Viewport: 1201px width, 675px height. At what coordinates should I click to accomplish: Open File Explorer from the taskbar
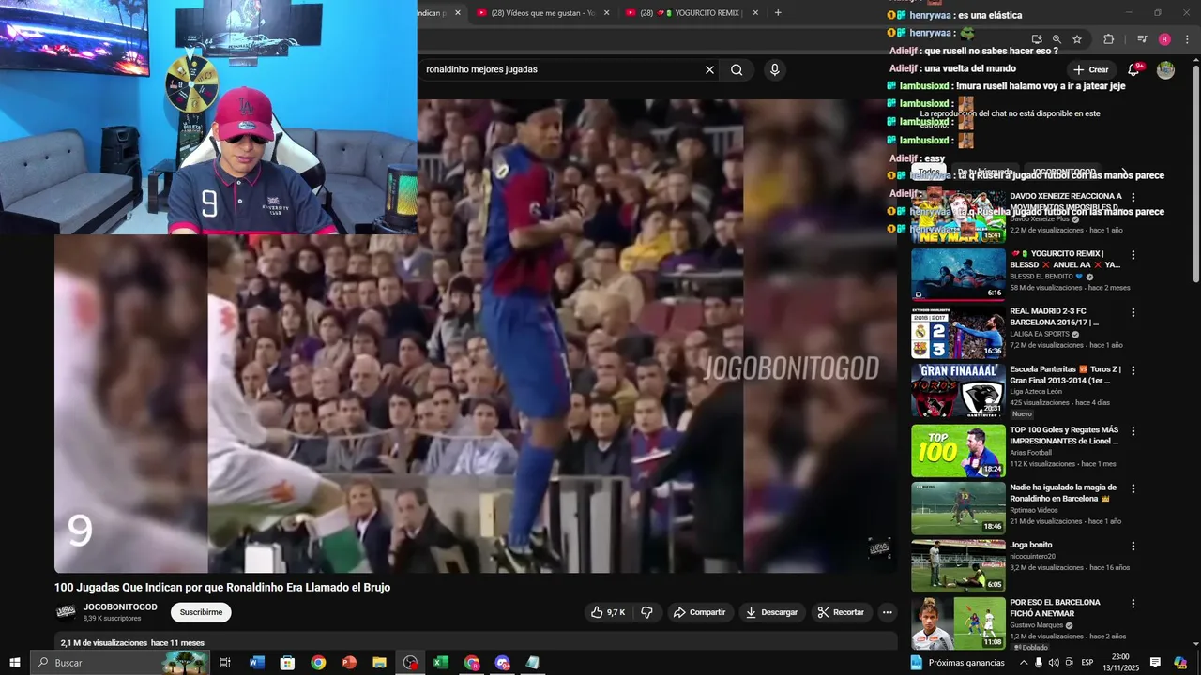pyautogui.click(x=379, y=663)
